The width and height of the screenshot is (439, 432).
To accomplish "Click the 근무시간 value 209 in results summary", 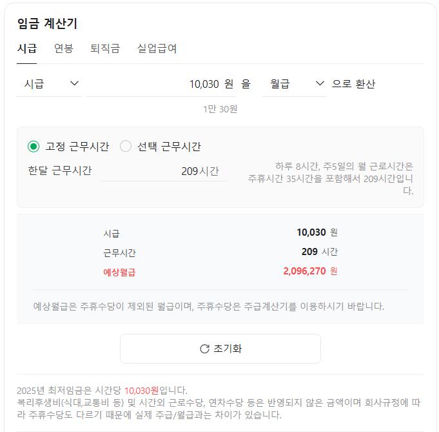I will (309, 252).
